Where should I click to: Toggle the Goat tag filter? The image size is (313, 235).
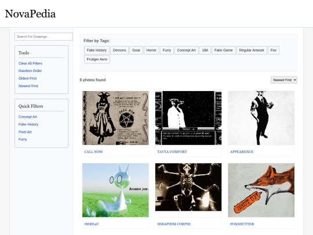[x=136, y=50]
